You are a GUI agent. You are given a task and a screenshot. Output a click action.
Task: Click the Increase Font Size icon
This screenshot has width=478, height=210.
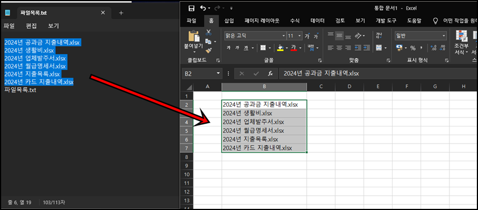tap(307, 36)
